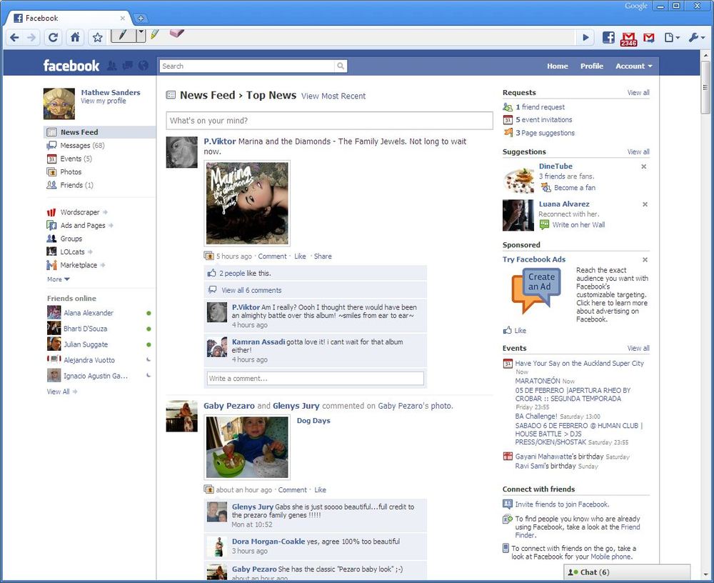Click the Facebook globe notifications icon
Image resolution: width=714 pixels, height=583 pixels.
[144, 66]
